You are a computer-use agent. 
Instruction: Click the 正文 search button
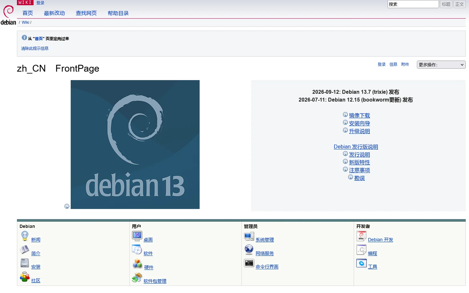tap(460, 4)
